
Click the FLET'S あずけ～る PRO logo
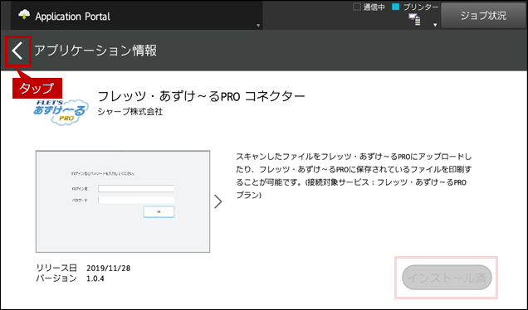pos(61,112)
